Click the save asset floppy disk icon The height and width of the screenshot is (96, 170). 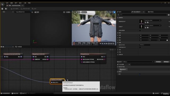[2, 9]
